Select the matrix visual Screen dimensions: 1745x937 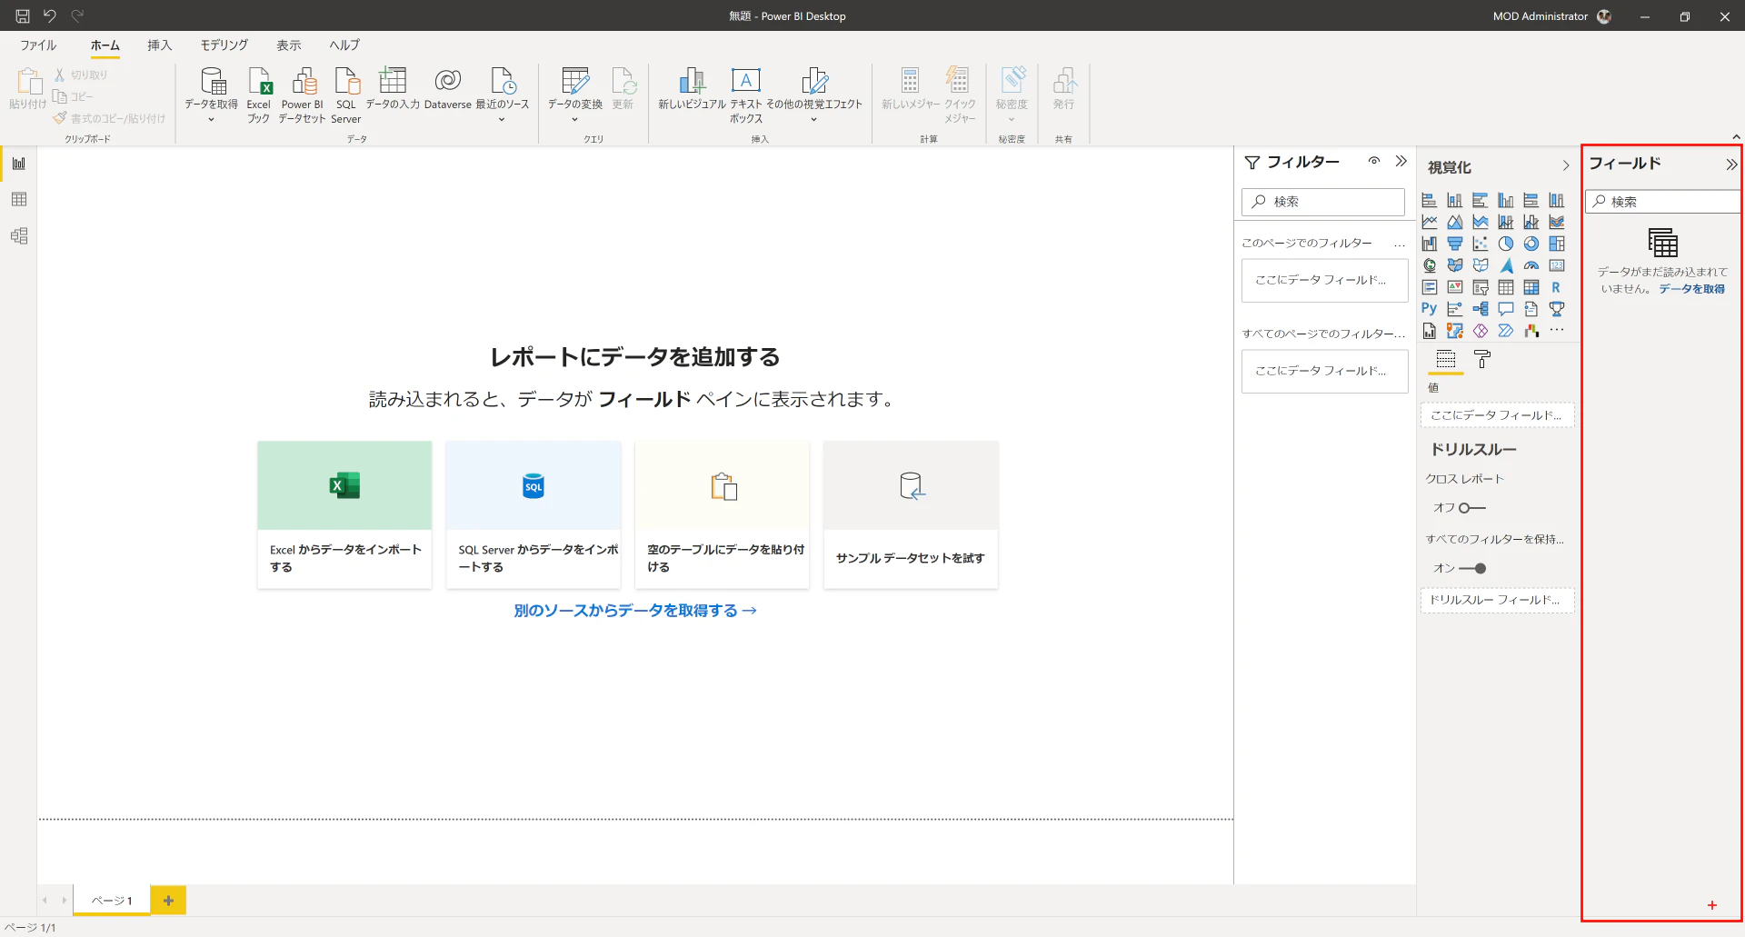coord(1531,287)
